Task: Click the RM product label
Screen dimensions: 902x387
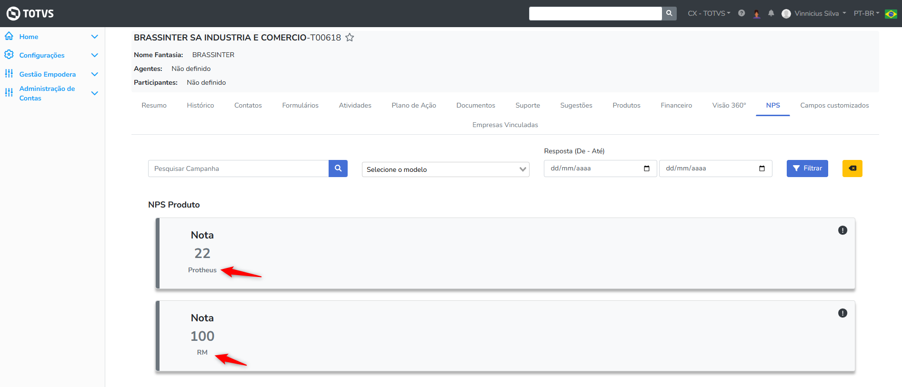Action: (202, 352)
